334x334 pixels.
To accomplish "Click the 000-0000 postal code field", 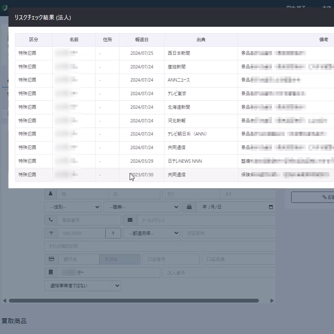I will (x=82, y=233).
